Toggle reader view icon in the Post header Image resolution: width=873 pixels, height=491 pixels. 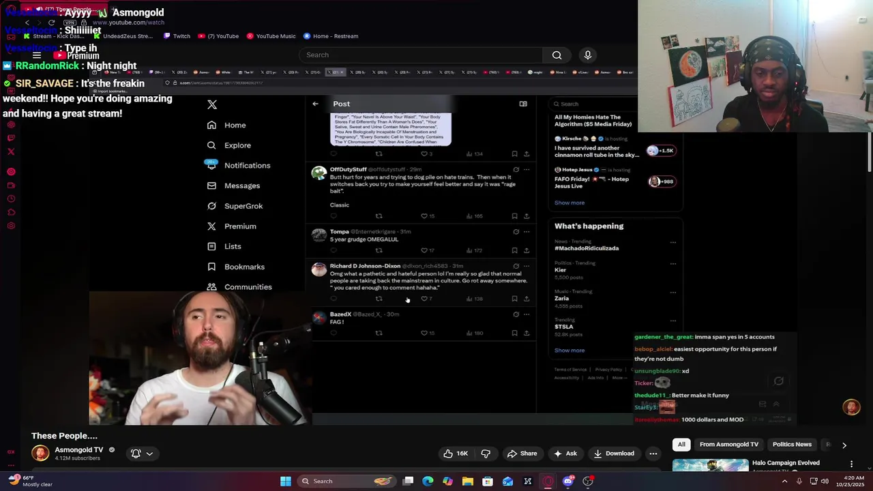point(523,104)
